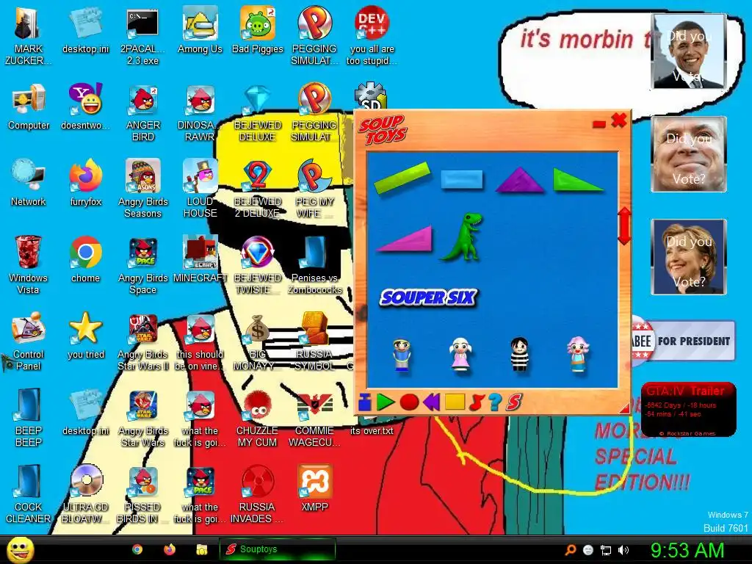Screen dimensions: 752x564
Task: Select the pink-haired girl figure
Action: coord(578,354)
